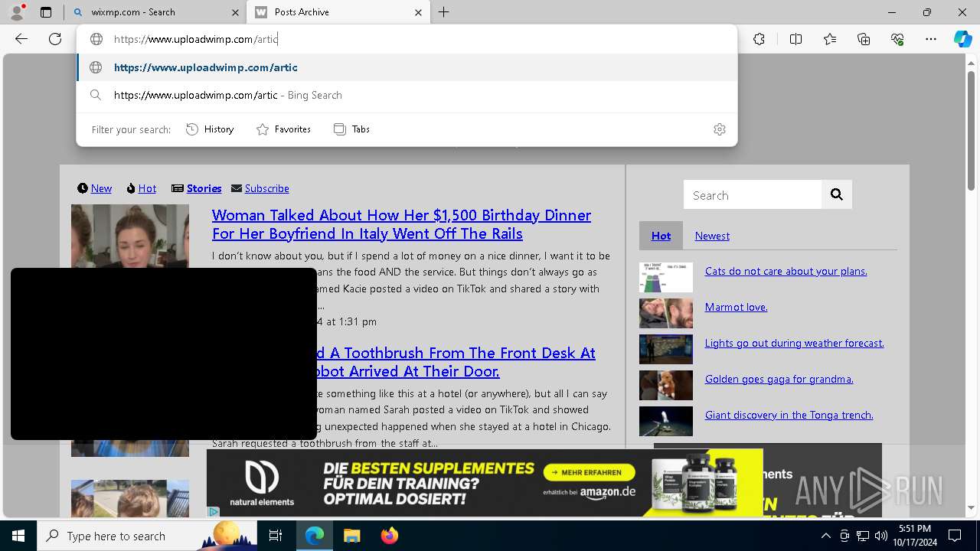
Task: Click the AdChoices icon on banner ad
Action: pyautogui.click(x=214, y=511)
